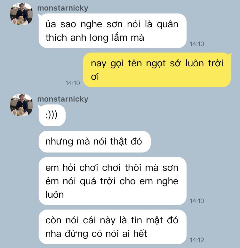Click 14:10 timestamp beside 'thích anh long' message

[197, 44]
